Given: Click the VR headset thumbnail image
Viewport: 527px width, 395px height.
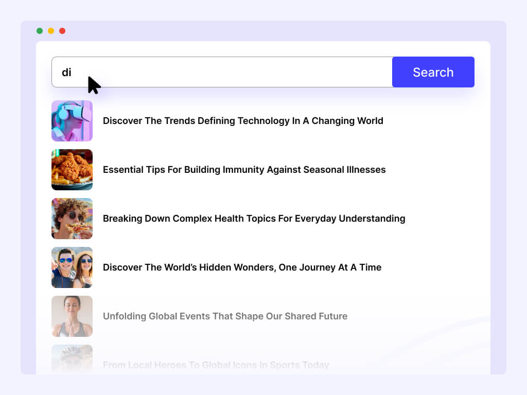Looking at the screenshot, I should coord(72,121).
